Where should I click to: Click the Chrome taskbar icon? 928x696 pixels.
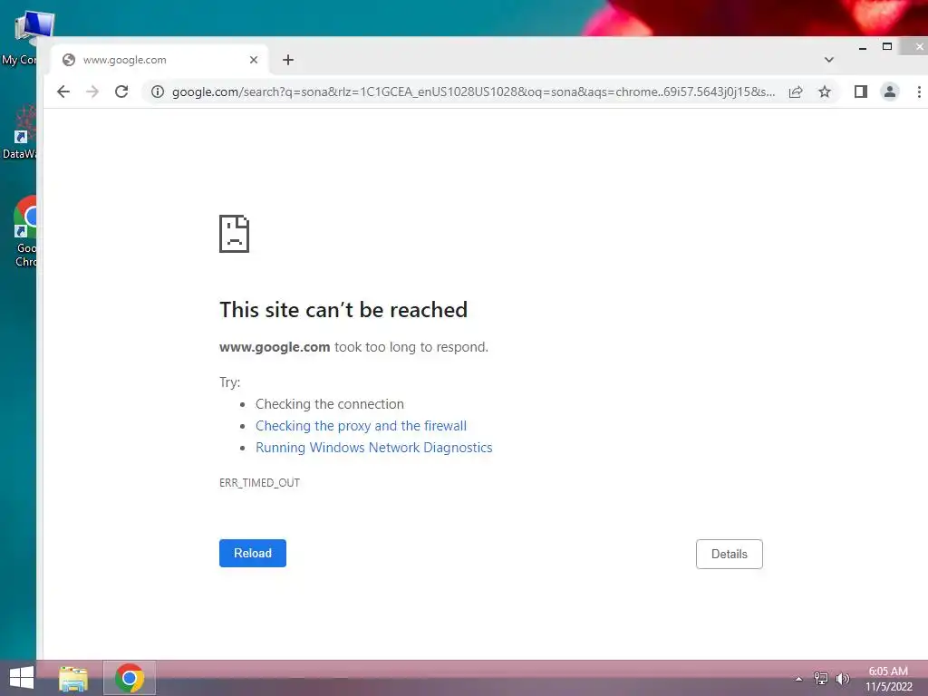point(130,678)
